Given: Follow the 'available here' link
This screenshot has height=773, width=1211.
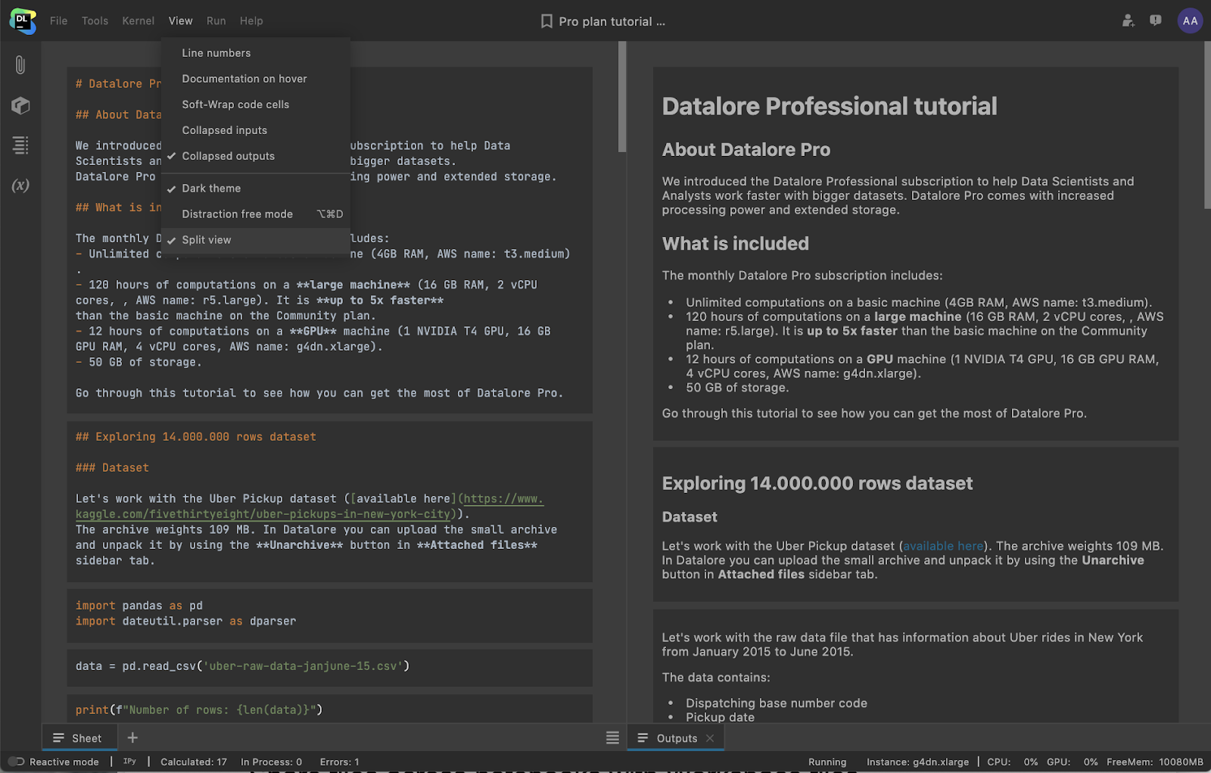Looking at the screenshot, I should [x=943, y=546].
